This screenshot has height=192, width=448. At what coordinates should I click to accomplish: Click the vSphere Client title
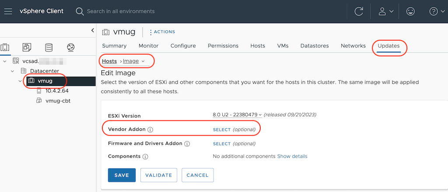pos(42,11)
